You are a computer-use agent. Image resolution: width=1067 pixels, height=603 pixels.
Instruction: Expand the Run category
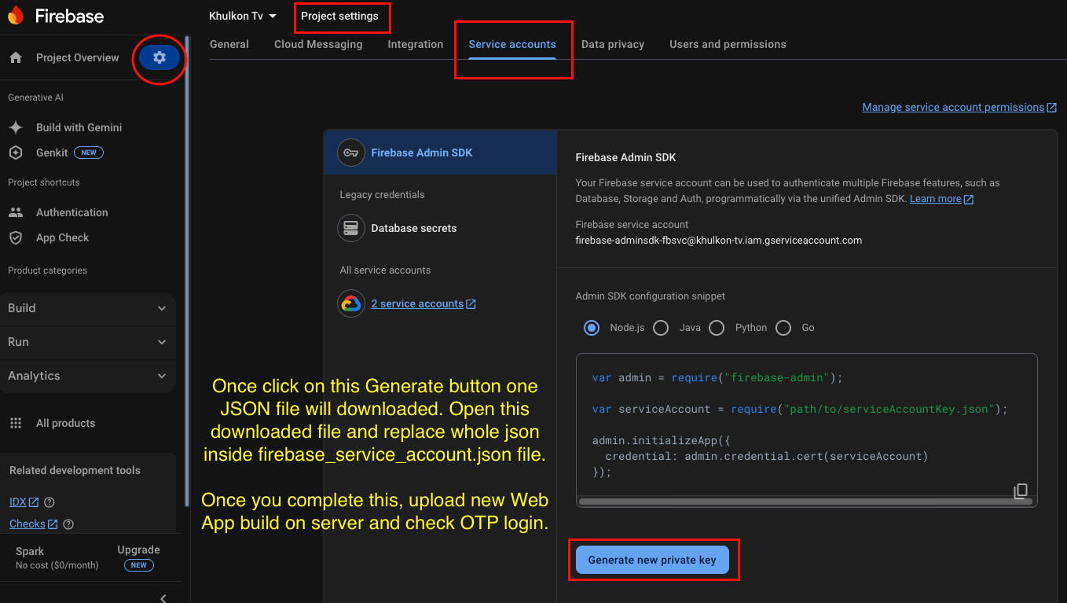(x=87, y=342)
